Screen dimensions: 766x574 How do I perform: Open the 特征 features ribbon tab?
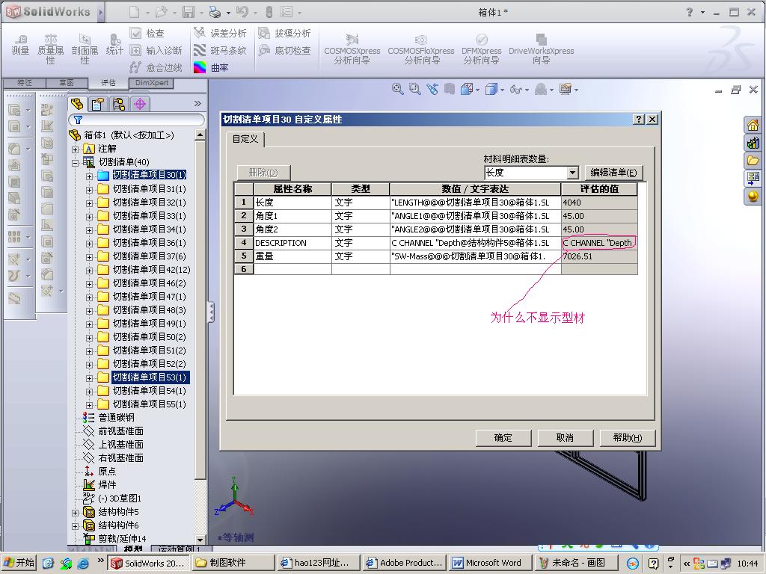pos(25,83)
